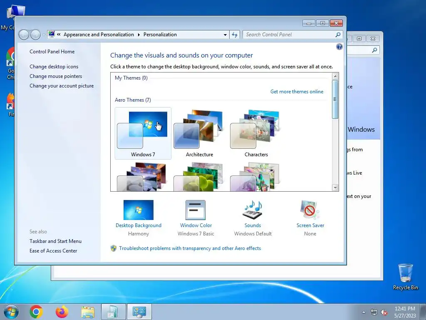
Task: Open the Sounds piano icon
Action: 253,210
